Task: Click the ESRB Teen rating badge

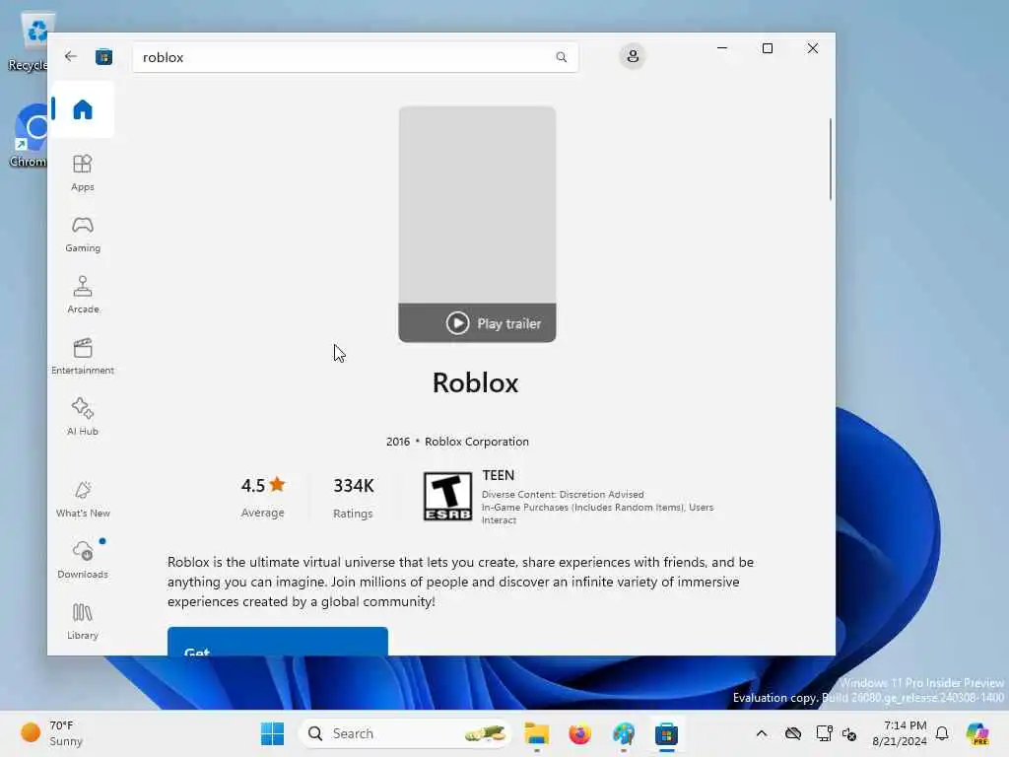Action: click(x=447, y=497)
